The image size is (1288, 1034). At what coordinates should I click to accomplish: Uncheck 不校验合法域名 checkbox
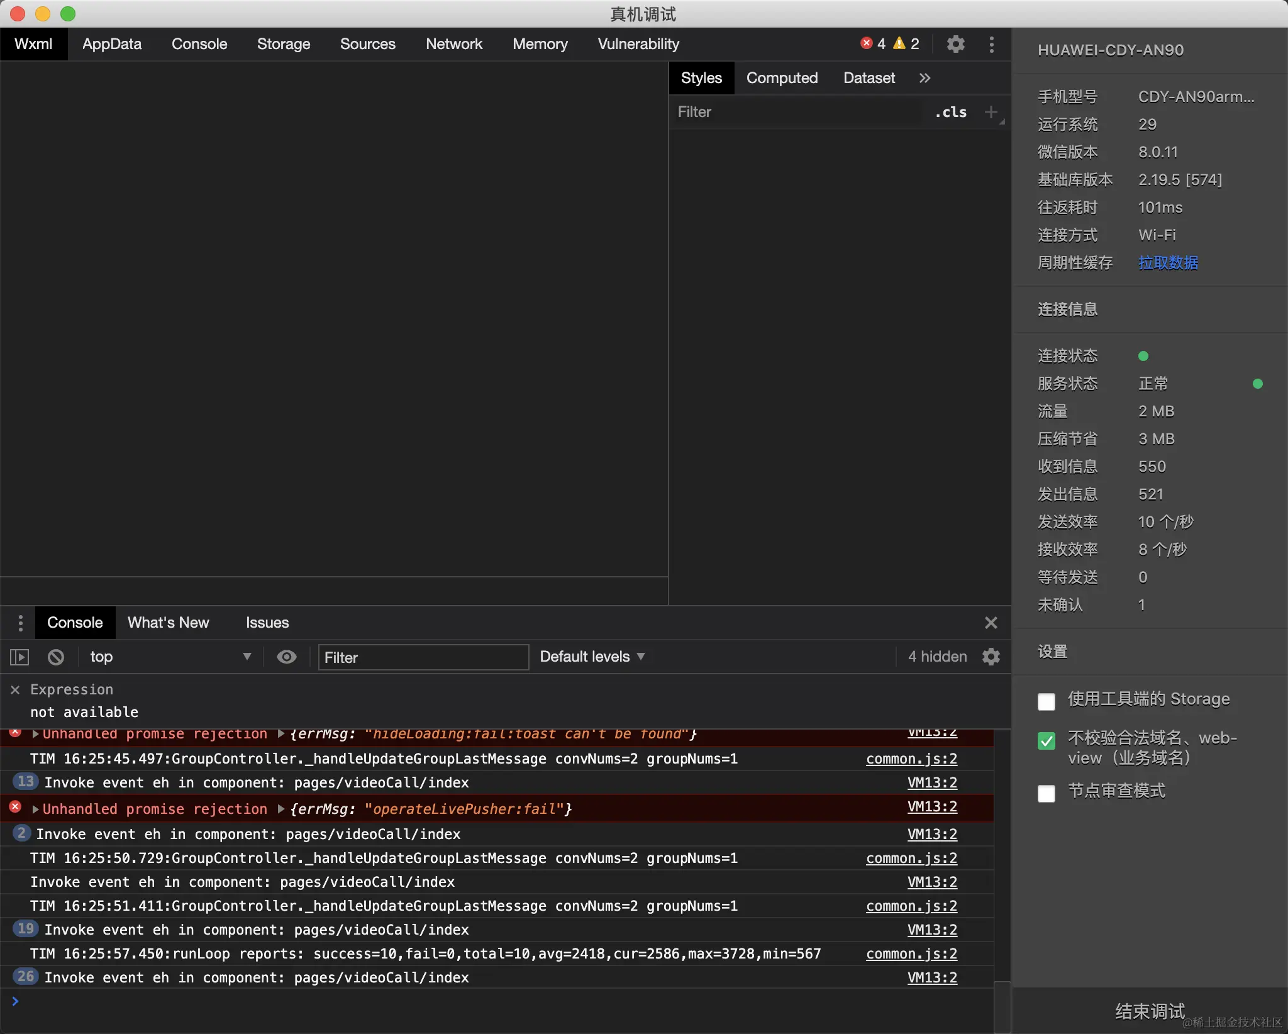pyautogui.click(x=1046, y=741)
